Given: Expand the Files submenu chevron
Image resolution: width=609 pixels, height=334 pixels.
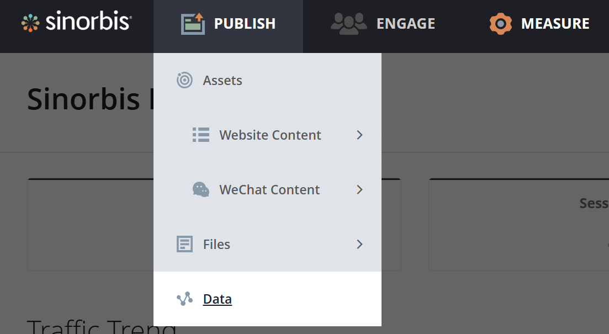Looking at the screenshot, I should tap(359, 244).
